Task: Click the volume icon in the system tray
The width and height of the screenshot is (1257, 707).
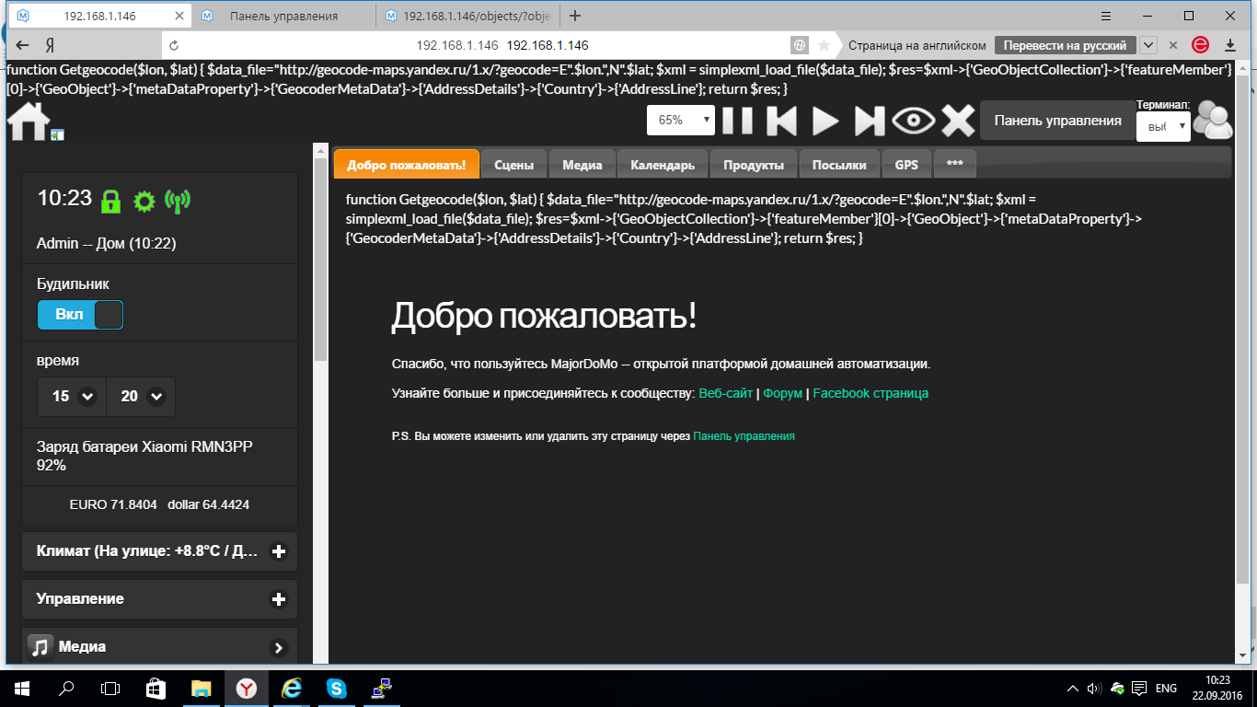Action: [x=1094, y=688]
